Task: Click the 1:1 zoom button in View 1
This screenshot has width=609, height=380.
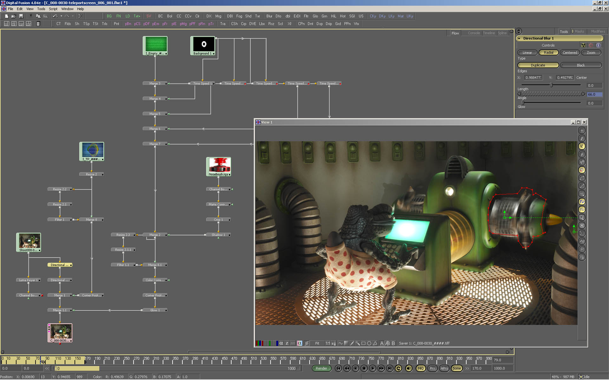Action: 328,343
